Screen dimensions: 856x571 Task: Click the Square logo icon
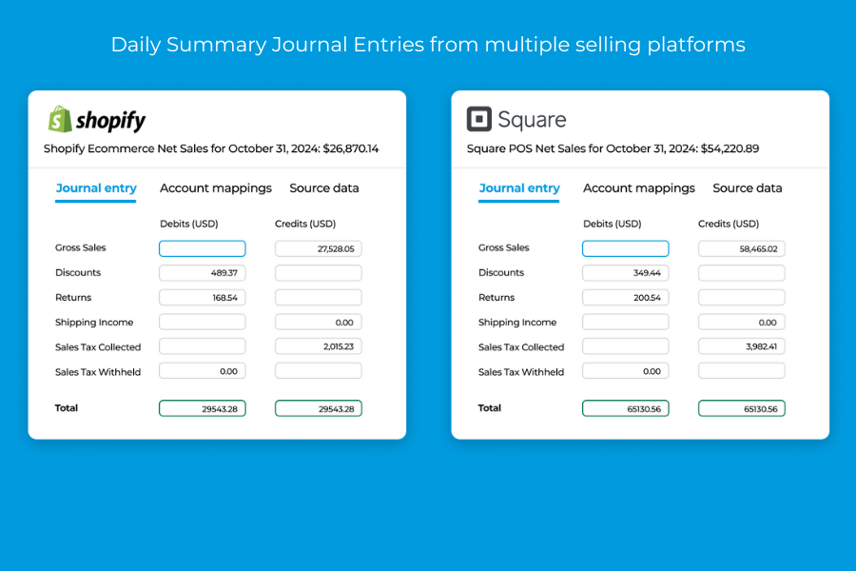(479, 119)
